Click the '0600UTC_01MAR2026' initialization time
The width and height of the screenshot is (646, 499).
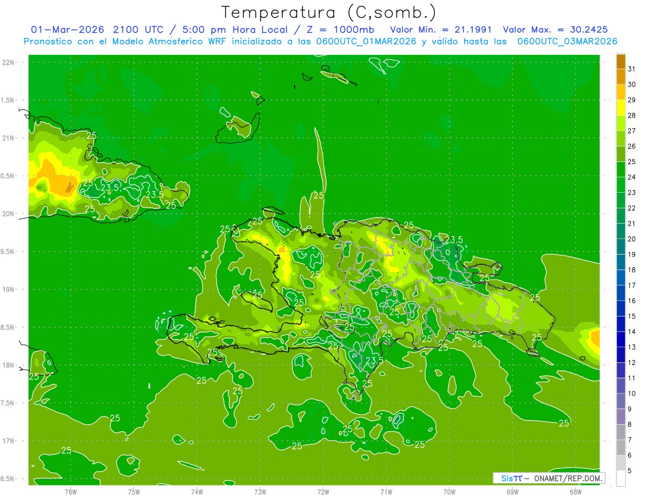click(365, 41)
